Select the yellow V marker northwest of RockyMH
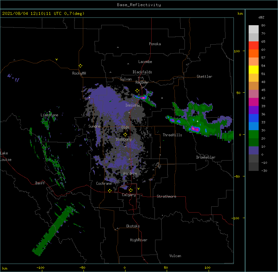The width and height of the screenshot is (278, 272). 56,59
